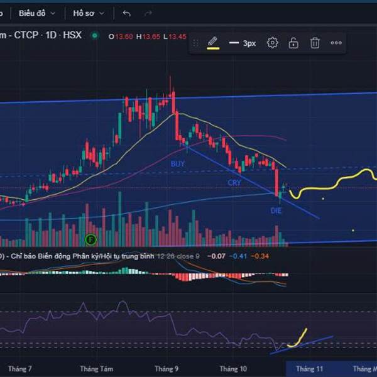Click the low price value L13.45
The width and height of the screenshot is (377, 377).
(x=175, y=37)
